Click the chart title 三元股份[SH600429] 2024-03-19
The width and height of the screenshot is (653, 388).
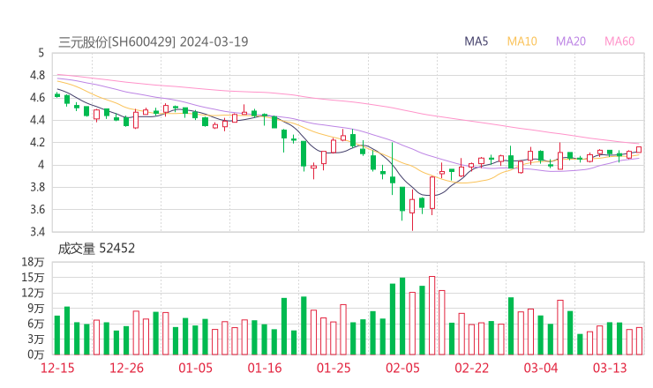click(x=154, y=42)
